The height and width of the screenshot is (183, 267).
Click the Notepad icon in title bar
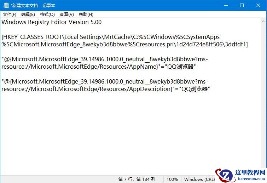coord(6,5)
